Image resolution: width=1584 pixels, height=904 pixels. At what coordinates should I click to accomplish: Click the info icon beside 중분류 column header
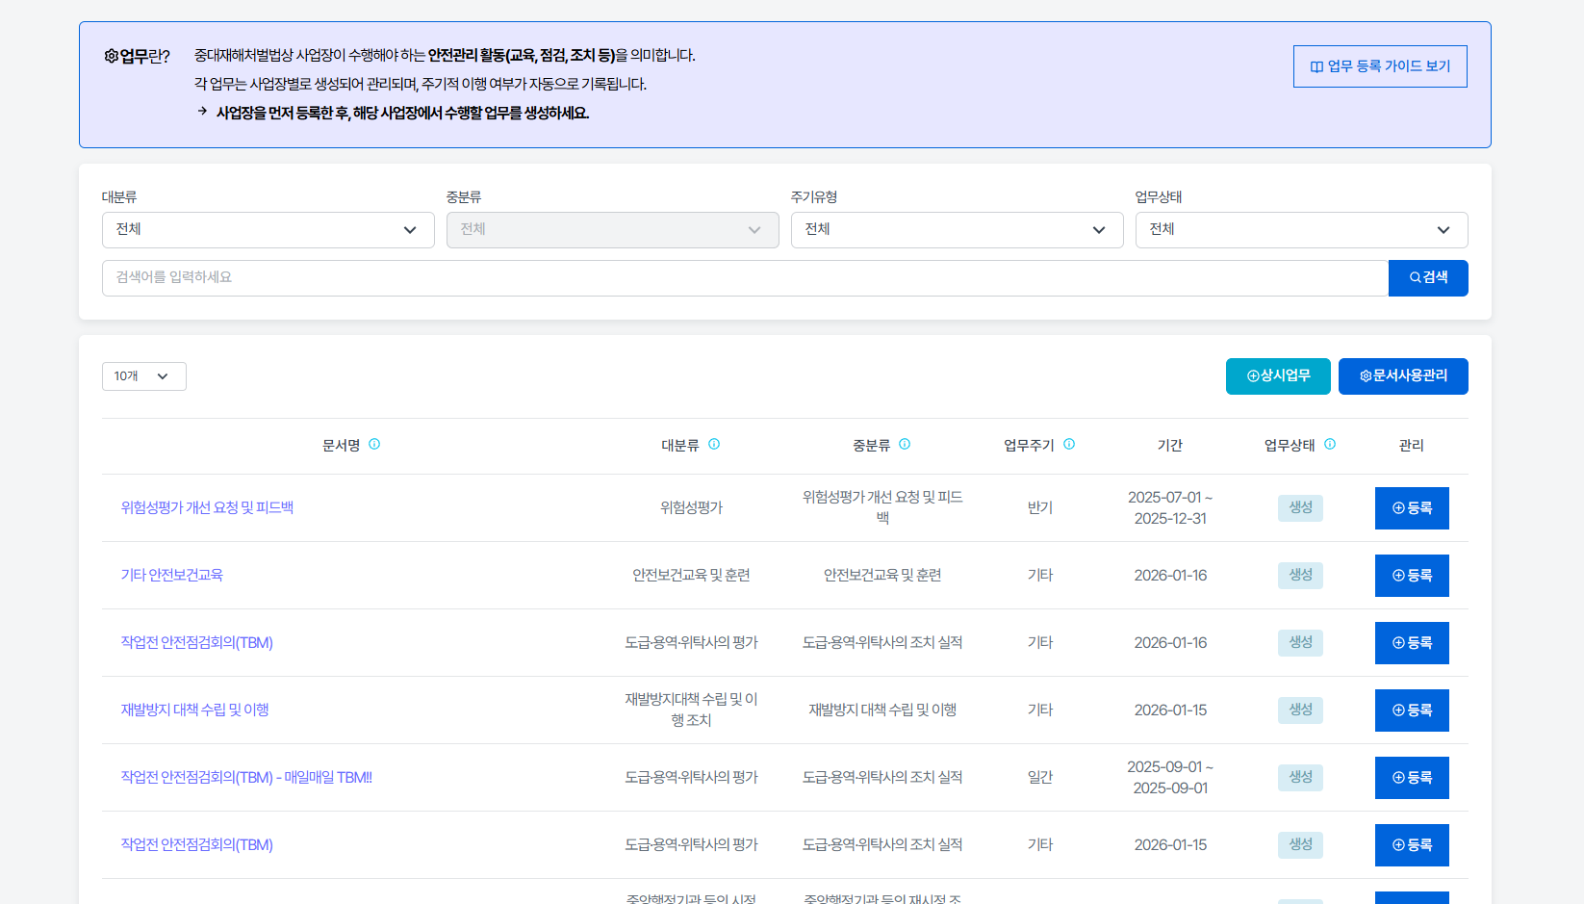(x=905, y=444)
